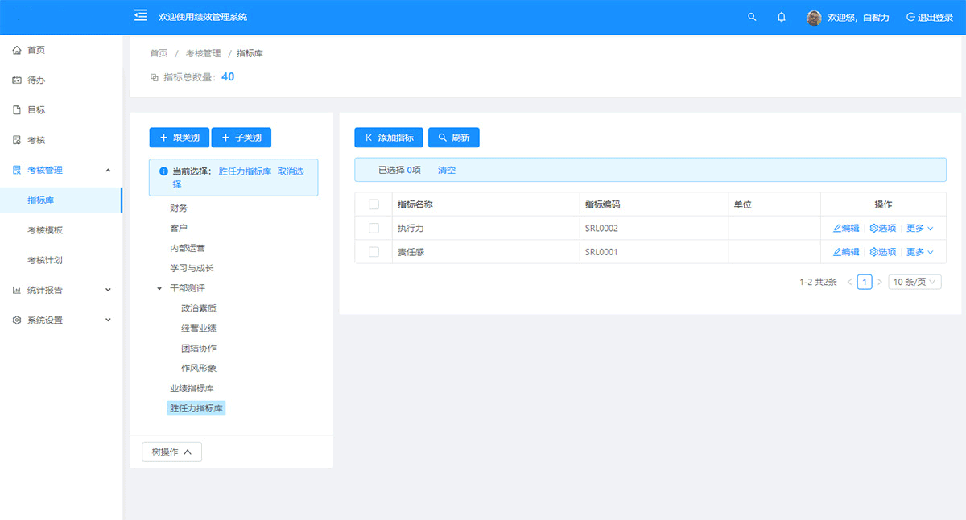Expand 更多 menu for 执行力 row
The image size is (966, 520).
click(919, 229)
